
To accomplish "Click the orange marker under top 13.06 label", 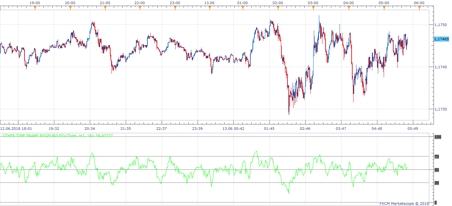I will (210, 8).
